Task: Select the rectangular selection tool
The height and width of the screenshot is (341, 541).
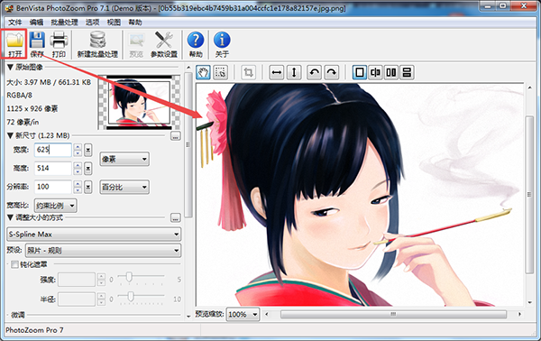Action: pyautogui.click(x=221, y=72)
